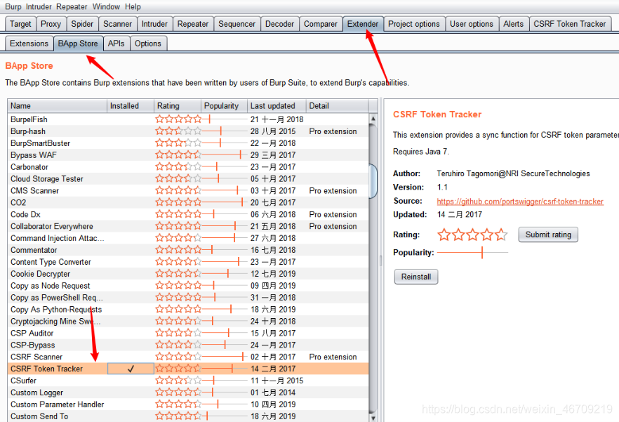
Task: Select the Collaborator Everywhere row
Action: click(x=188, y=226)
